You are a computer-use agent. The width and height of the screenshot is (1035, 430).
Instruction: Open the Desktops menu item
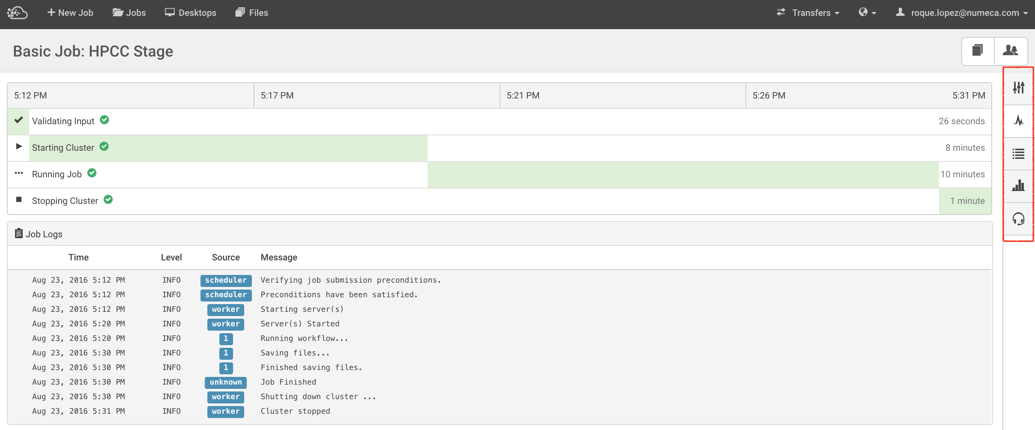point(191,13)
